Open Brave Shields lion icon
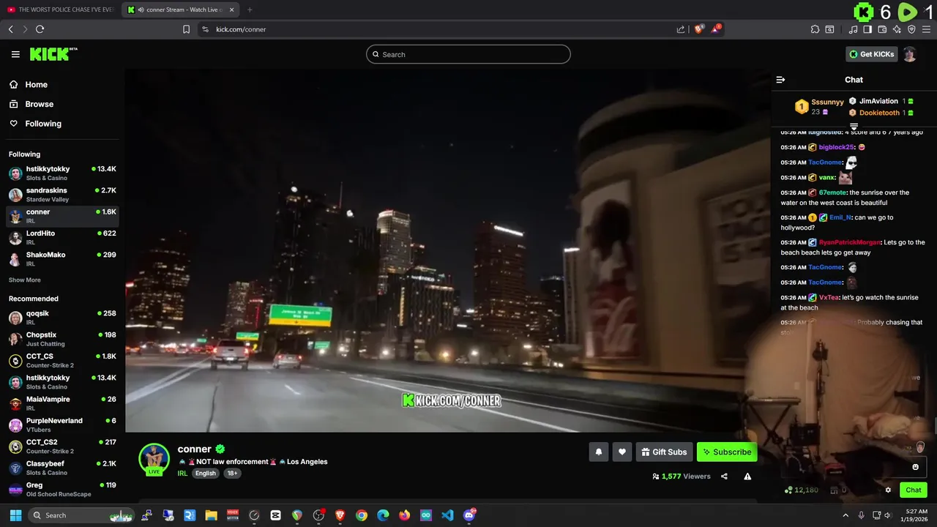The width and height of the screenshot is (937, 527). [698, 29]
